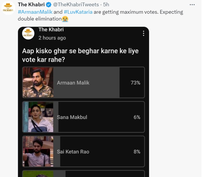Click the crying emoji after 'double elimination'

point(66,19)
